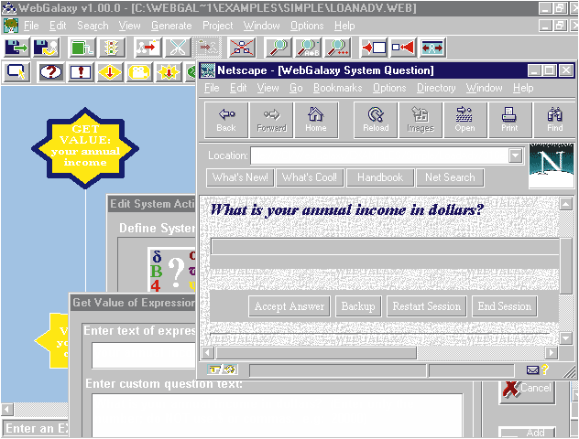
Task: Click the Netscape mail envelope status icon
Action: (x=532, y=369)
